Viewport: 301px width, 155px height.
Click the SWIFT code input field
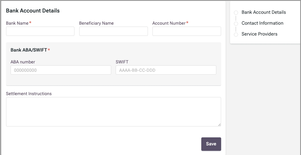coord(166,70)
